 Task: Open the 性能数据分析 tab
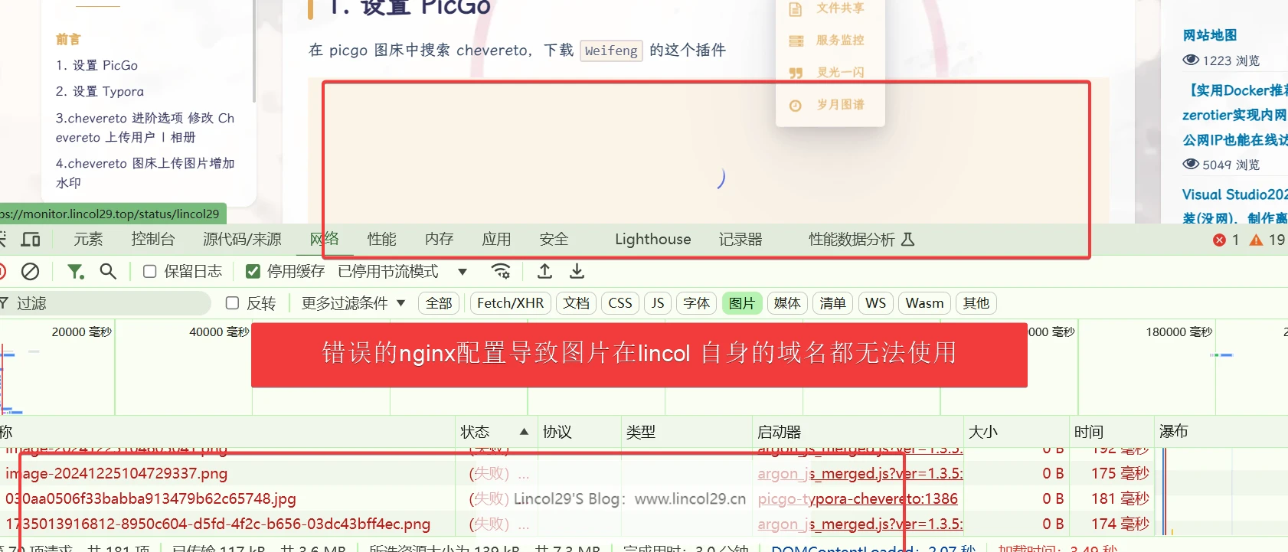coord(852,240)
